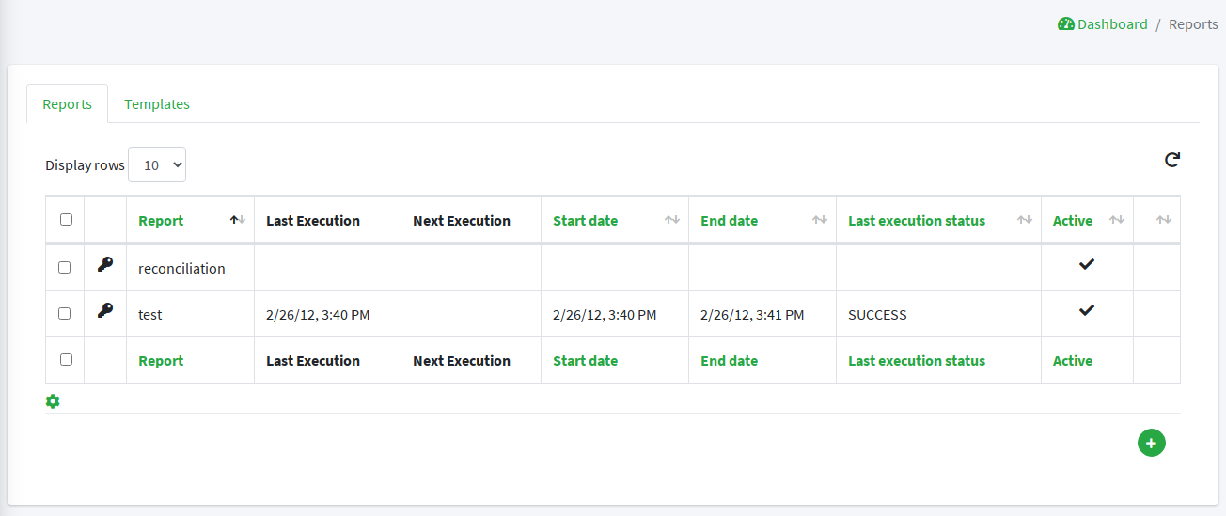Toggle the select-all checkbox in header

click(x=66, y=220)
